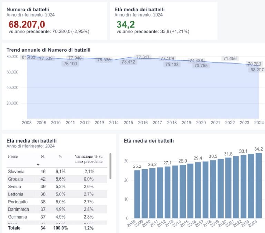Click the 75.133 data label on trend chart

172,65
